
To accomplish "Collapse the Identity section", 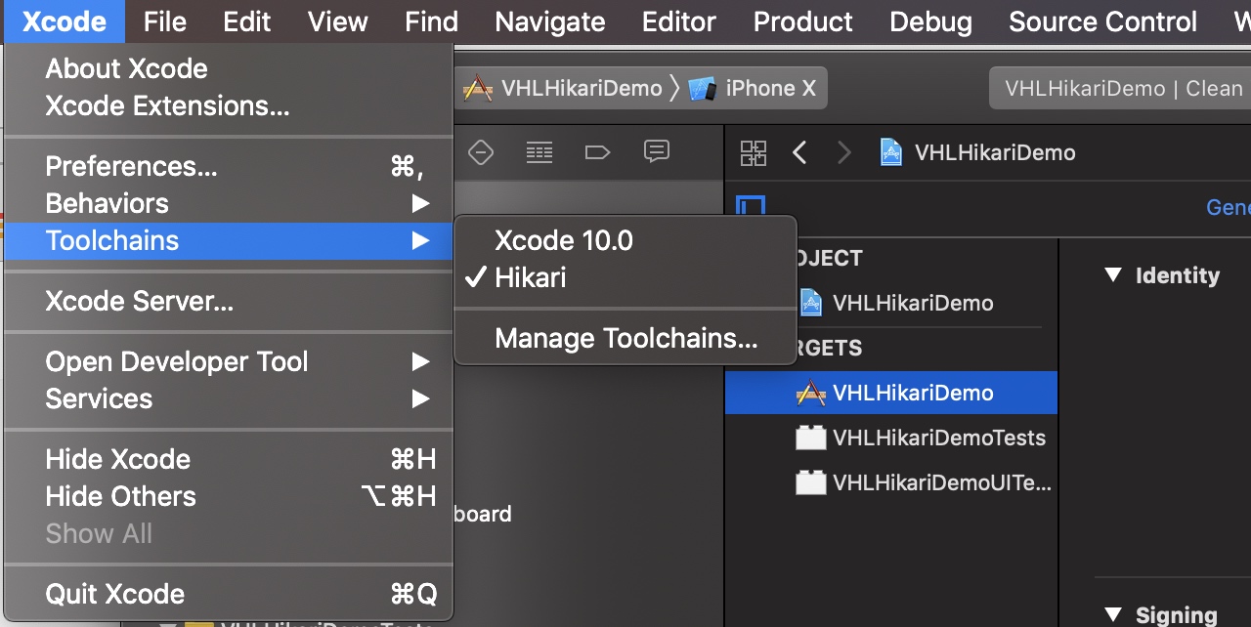I will tap(1112, 275).
